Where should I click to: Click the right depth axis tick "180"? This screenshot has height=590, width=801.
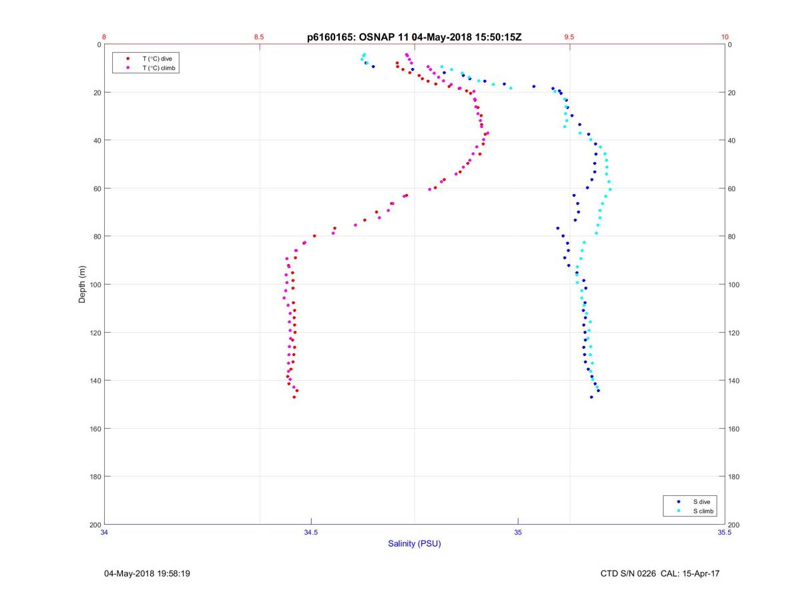point(734,477)
